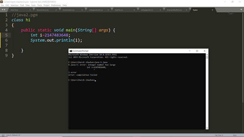
Task: Close the Command Prompt window
Action: [x=205, y=51]
